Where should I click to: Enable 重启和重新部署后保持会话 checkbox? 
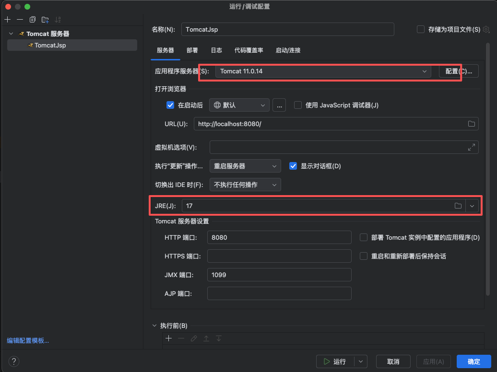point(364,256)
